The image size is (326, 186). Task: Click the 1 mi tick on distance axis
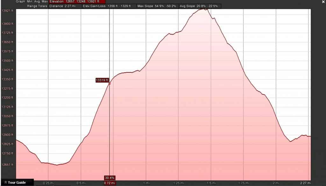pos(146,183)
